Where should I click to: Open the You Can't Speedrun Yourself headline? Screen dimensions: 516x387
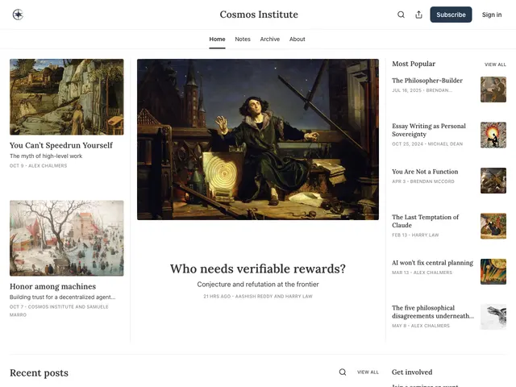61,145
